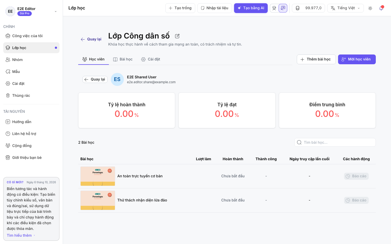Click Báo cáo for An toàn trực tuyến
This screenshot has width=391, height=244.
pos(356,176)
